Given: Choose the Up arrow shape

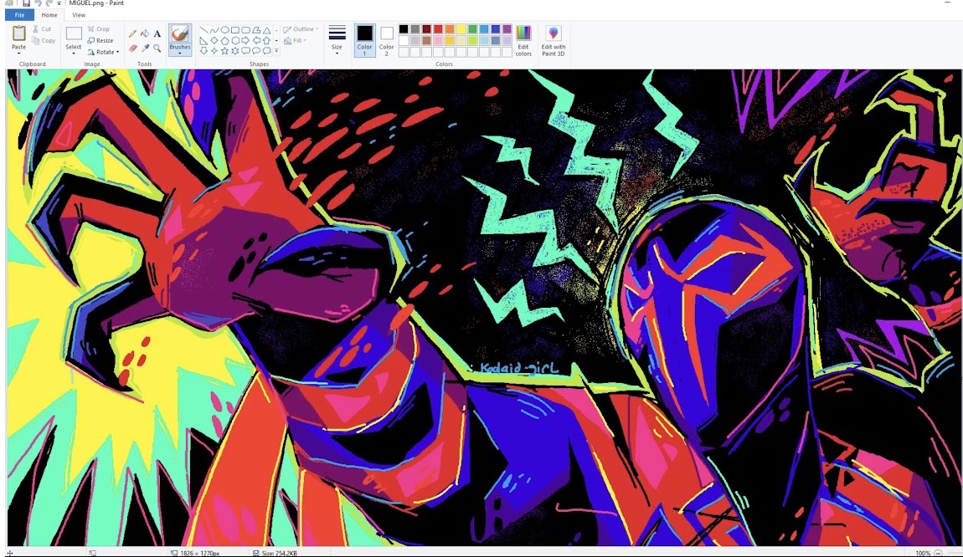Looking at the screenshot, I should 266,40.
